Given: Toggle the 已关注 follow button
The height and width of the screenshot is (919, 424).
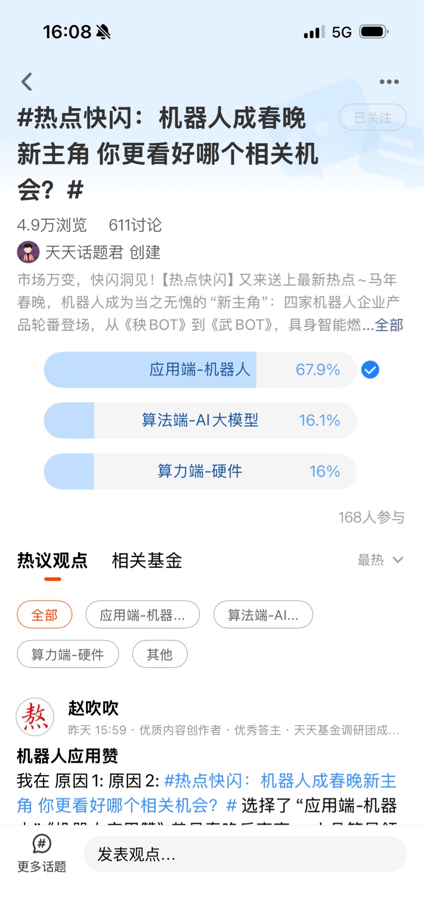Looking at the screenshot, I should 373,117.
